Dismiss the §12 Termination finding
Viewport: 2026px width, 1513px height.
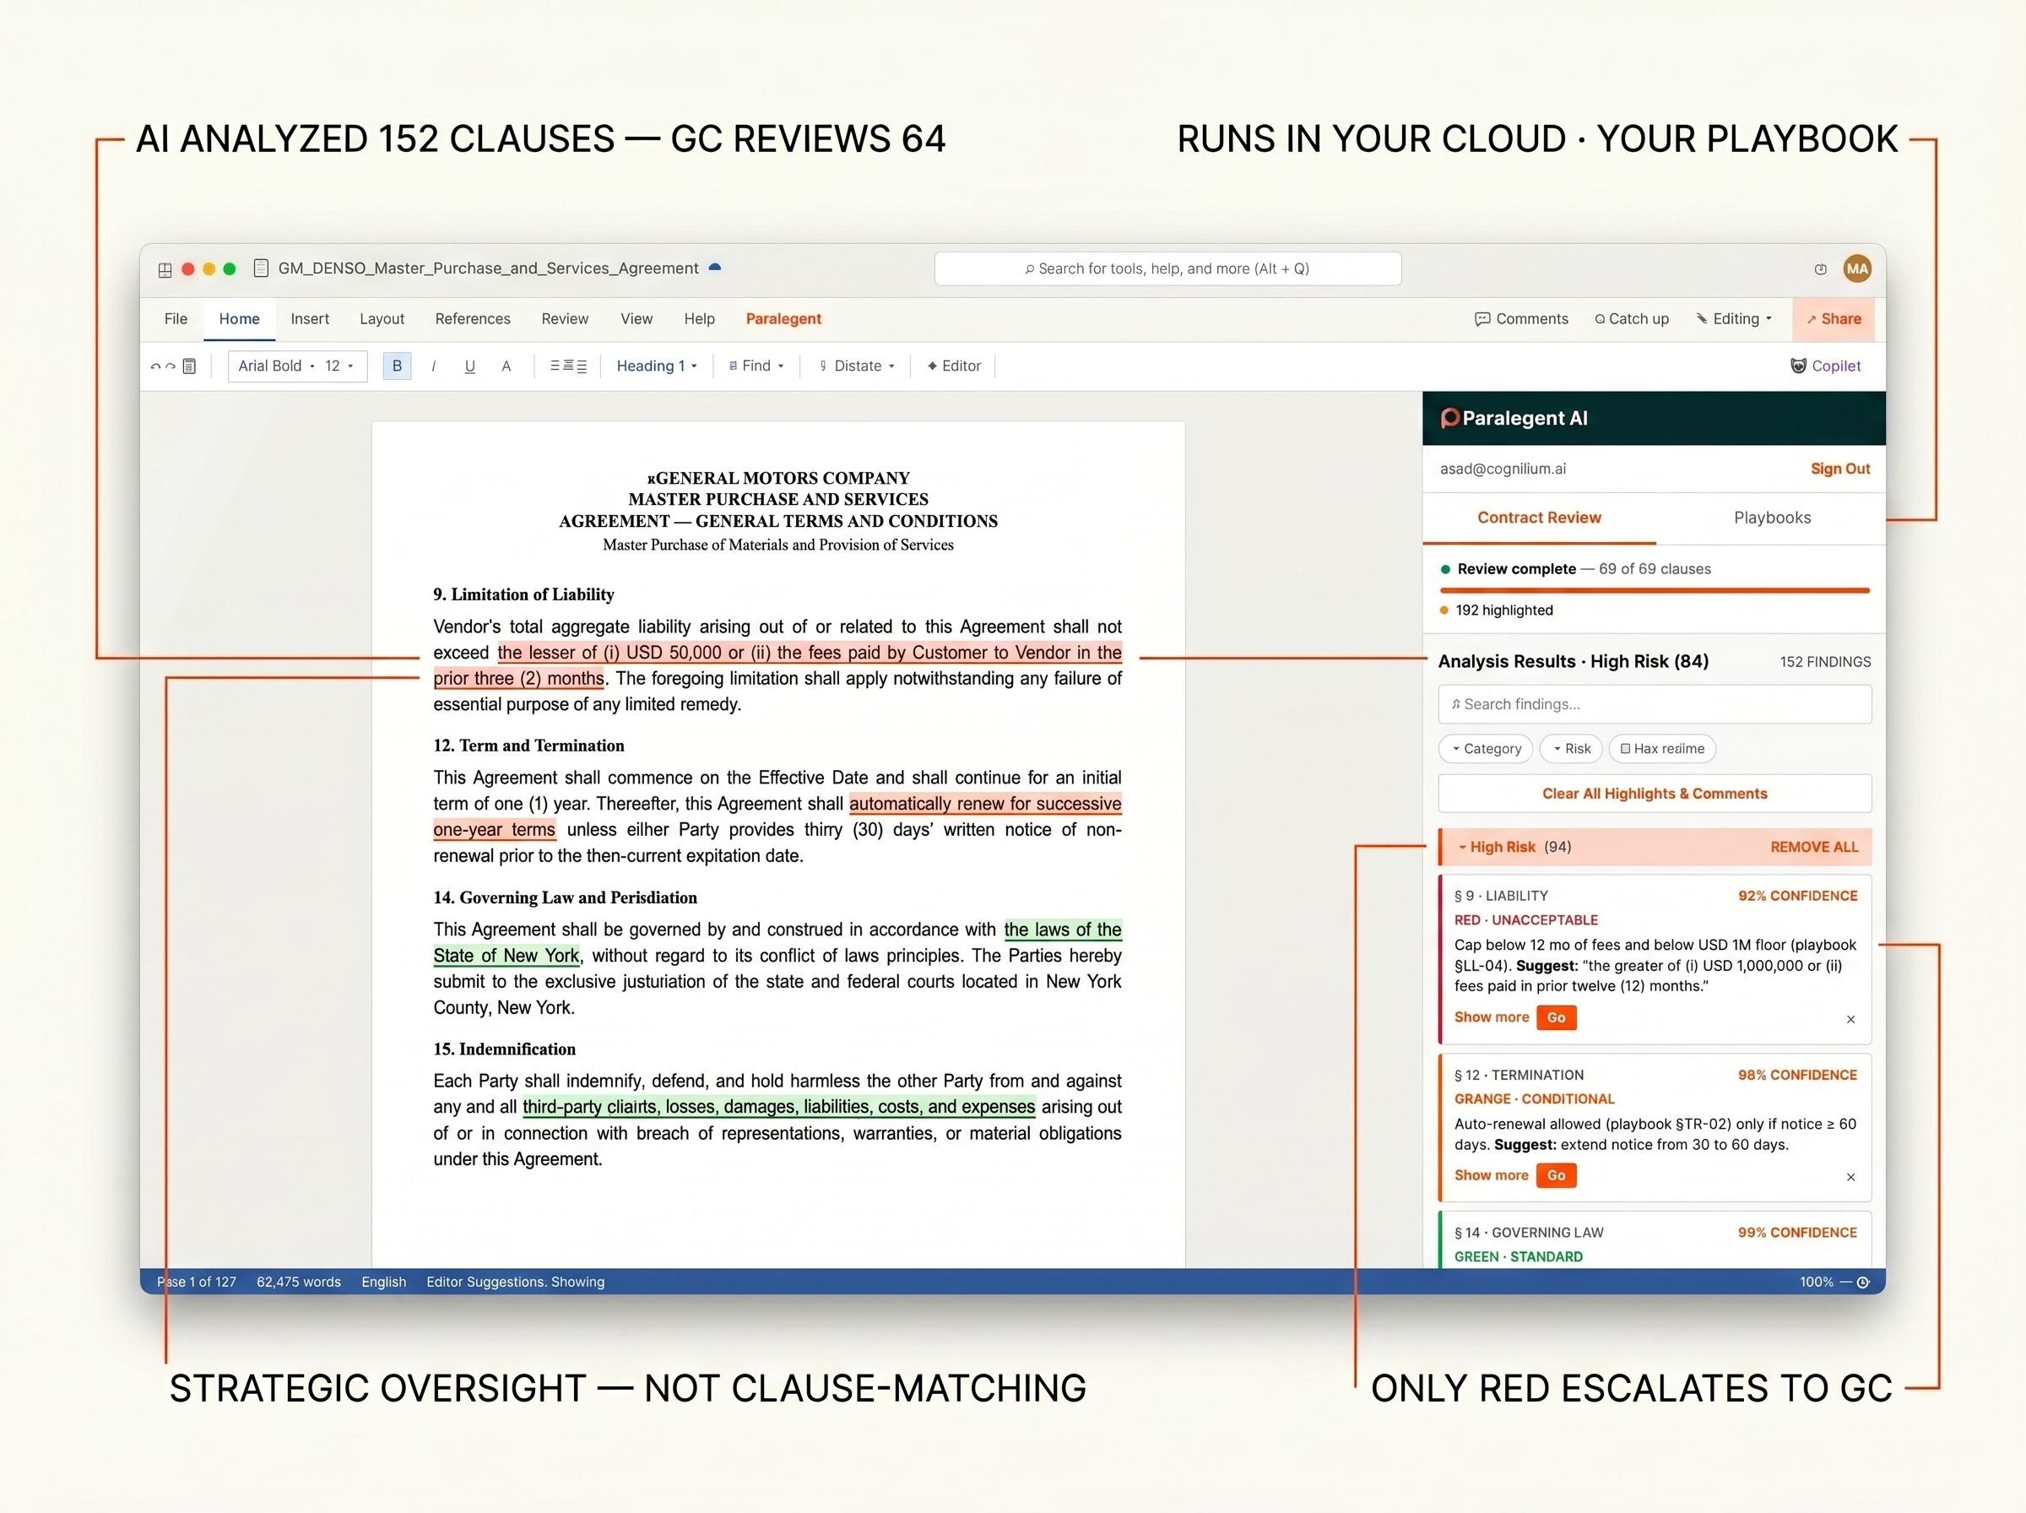pyautogui.click(x=1850, y=1178)
